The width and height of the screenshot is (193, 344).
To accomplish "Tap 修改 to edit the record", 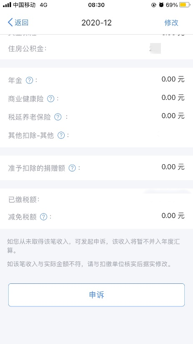I will pos(171,23).
